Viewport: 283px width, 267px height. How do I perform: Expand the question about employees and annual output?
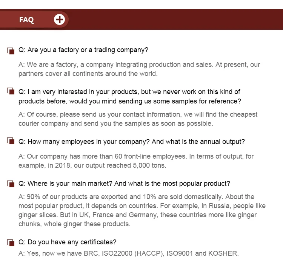coord(132,142)
